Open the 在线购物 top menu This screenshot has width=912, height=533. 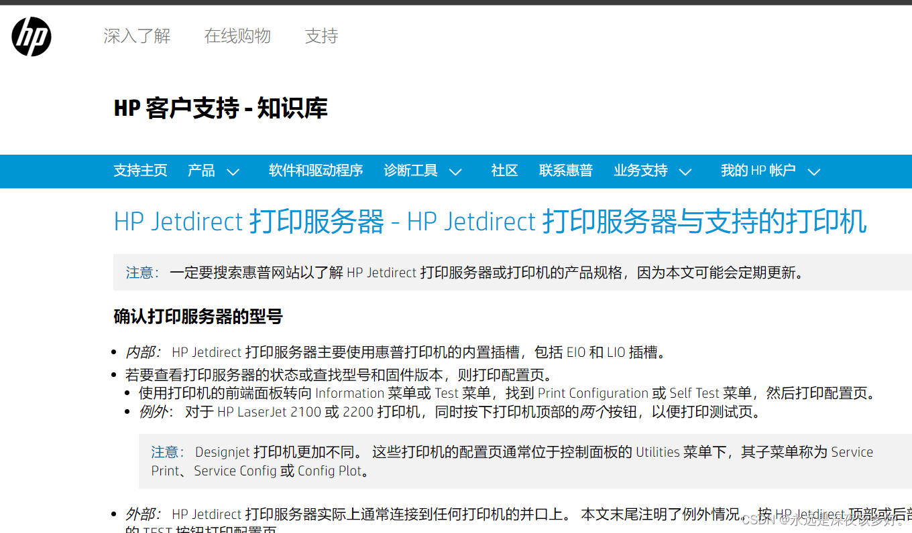[x=237, y=36]
